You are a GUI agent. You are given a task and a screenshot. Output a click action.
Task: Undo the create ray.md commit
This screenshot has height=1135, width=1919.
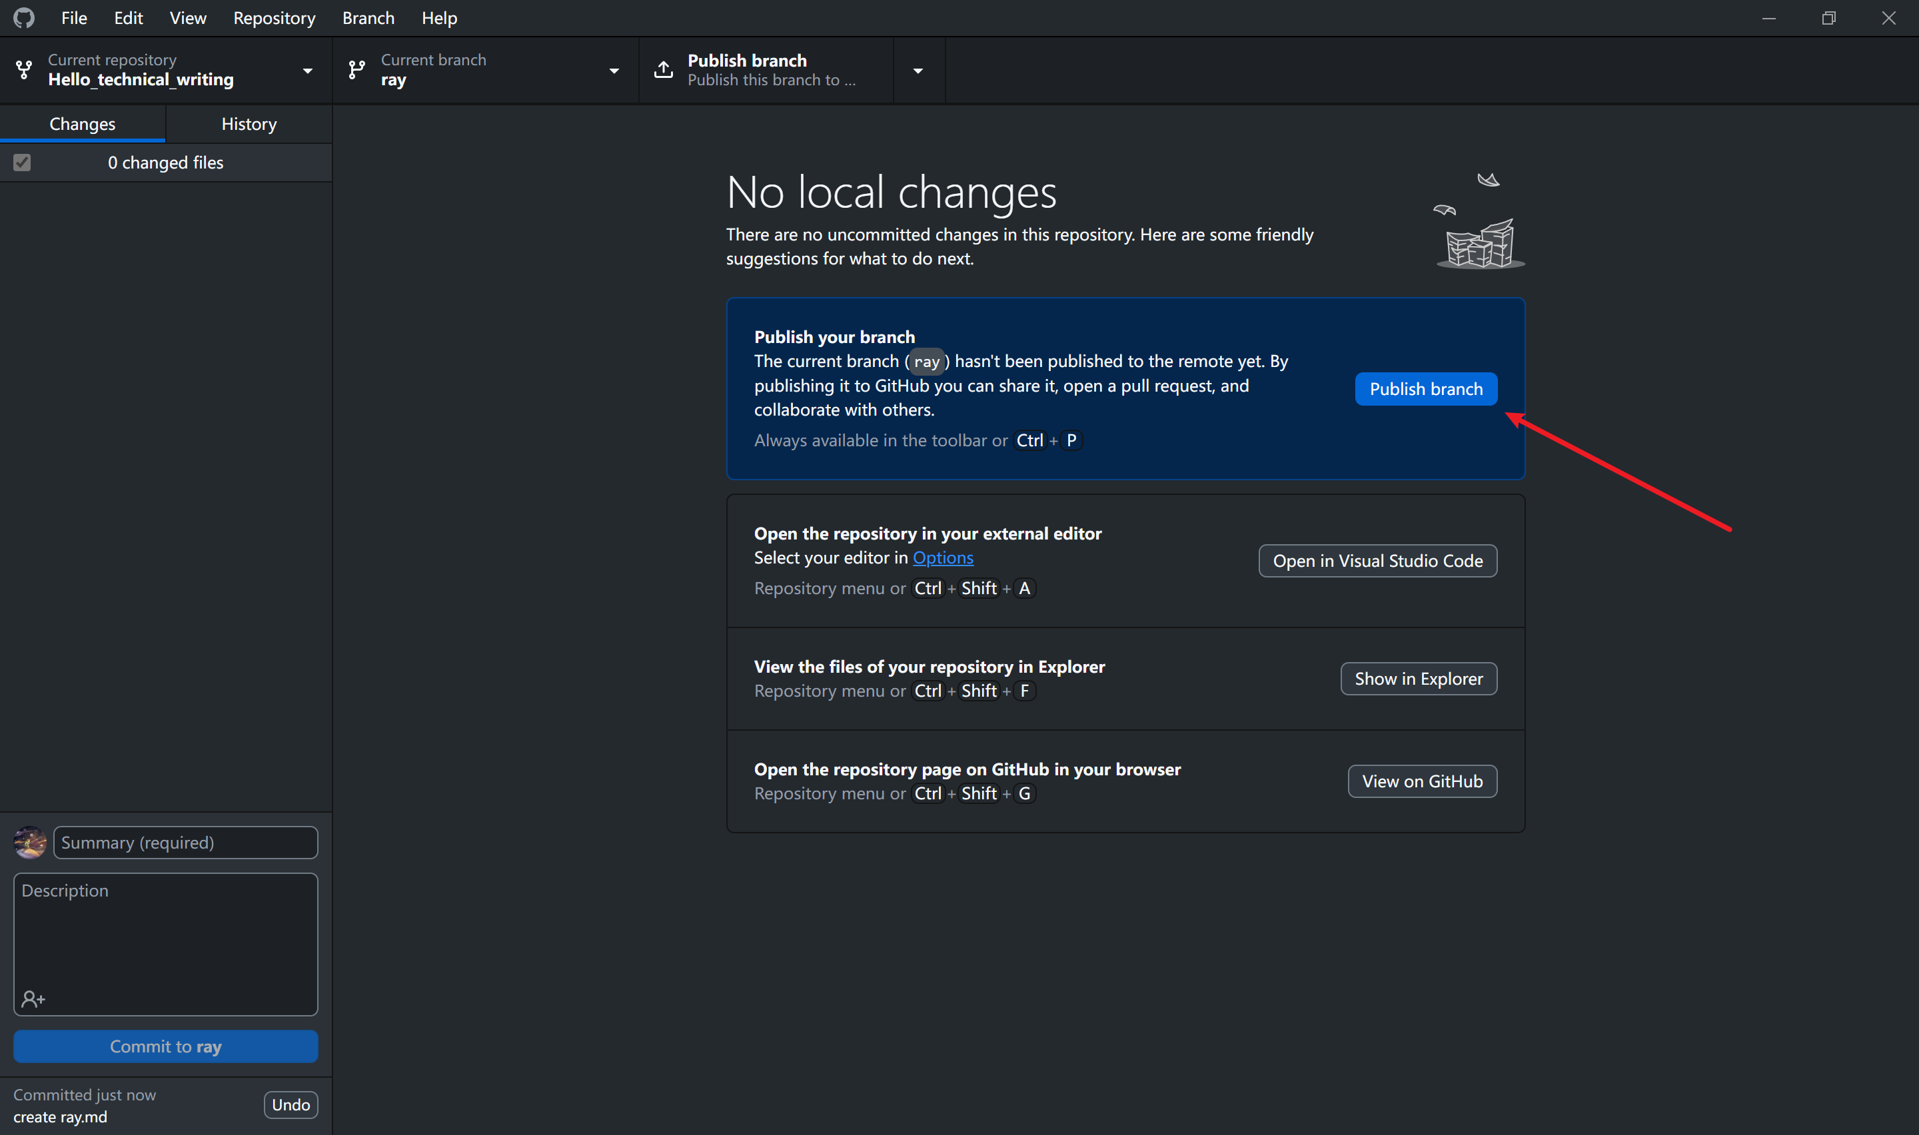tap(291, 1104)
